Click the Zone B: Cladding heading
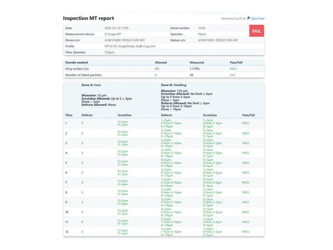 point(175,84)
